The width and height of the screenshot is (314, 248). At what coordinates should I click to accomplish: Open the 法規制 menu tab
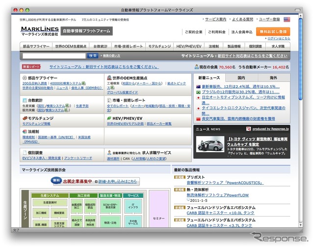point(214,46)
